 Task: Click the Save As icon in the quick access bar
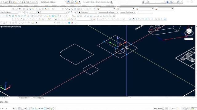pyautogui.click(x=14, y=2)
